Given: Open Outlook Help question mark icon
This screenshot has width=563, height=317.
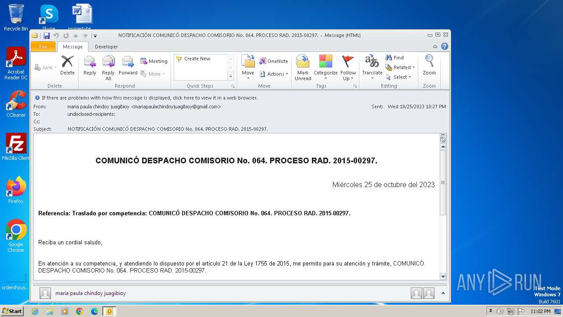Looking at the screenshot, I should [445, 46].
